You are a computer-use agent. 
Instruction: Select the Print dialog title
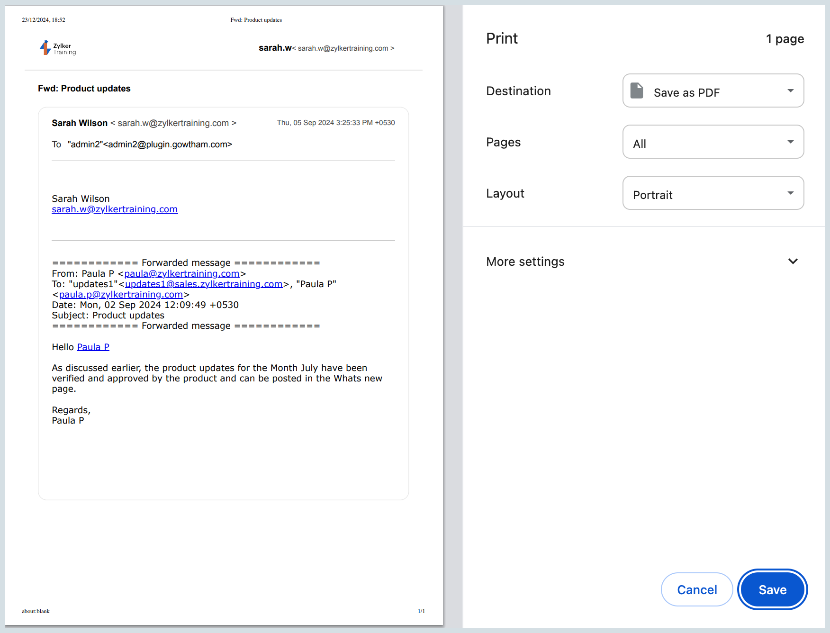[x=501, y=38]
